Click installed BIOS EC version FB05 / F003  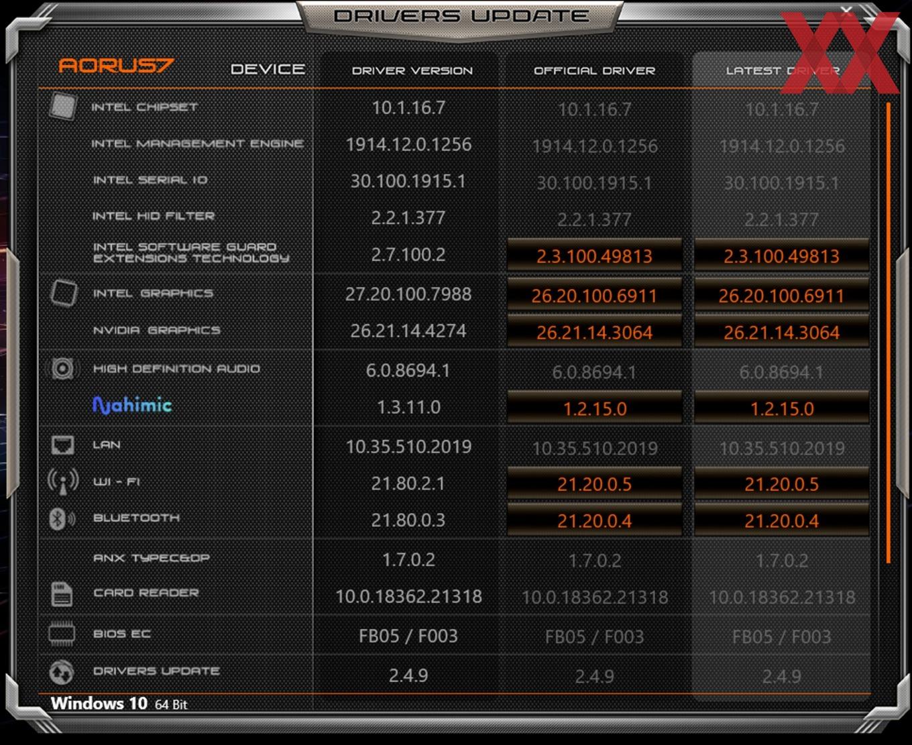[x=408, y=636]
